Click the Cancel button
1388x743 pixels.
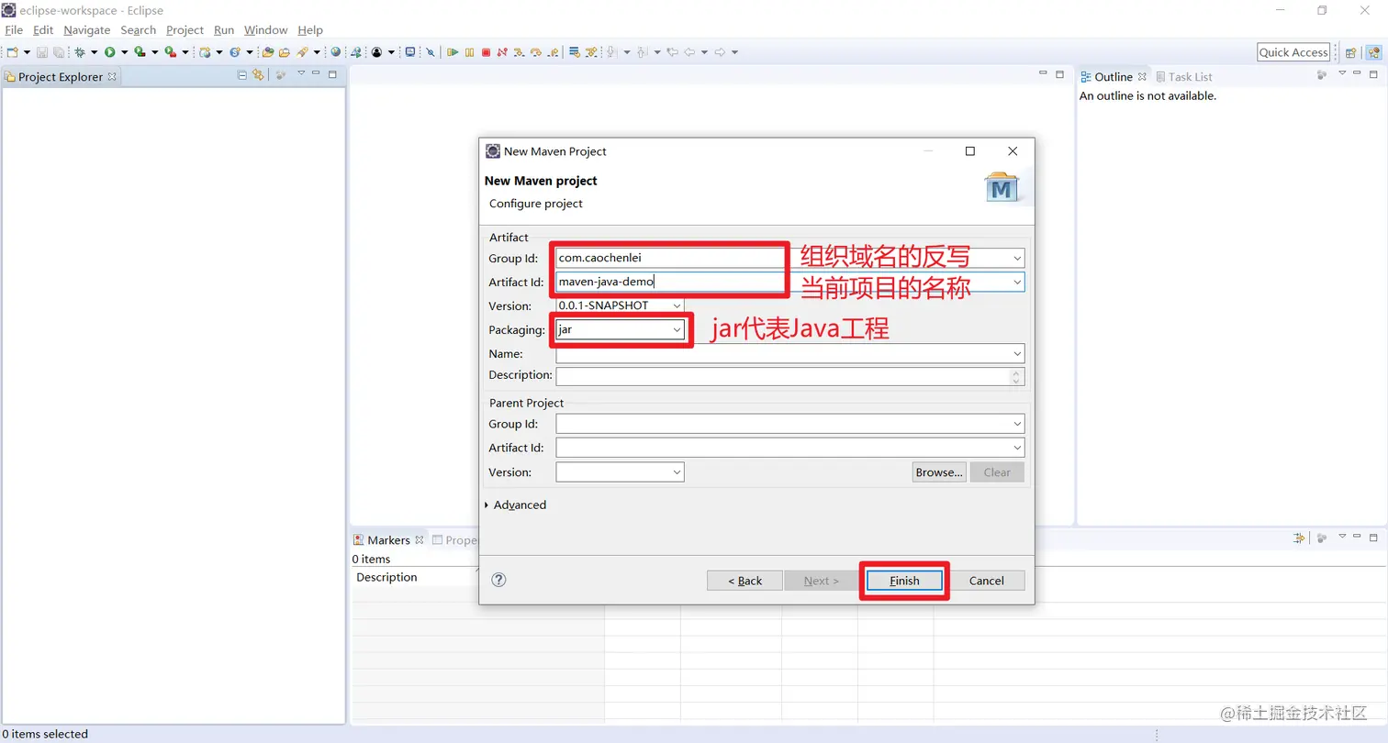coord(987,581)
